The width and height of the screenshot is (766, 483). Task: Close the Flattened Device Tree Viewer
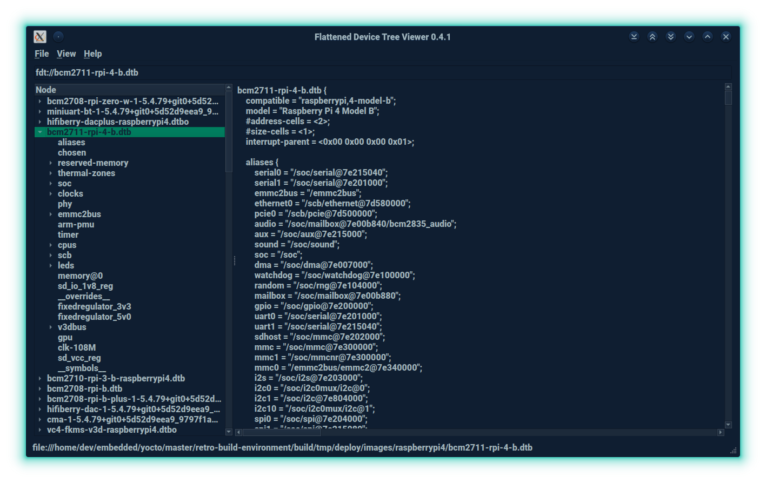point(726,37)
